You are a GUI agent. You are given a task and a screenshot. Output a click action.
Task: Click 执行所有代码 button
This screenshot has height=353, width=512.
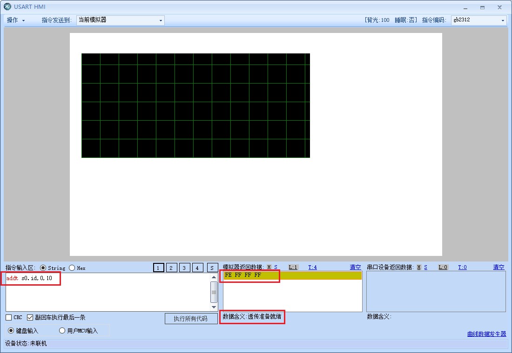click(191, 319)
